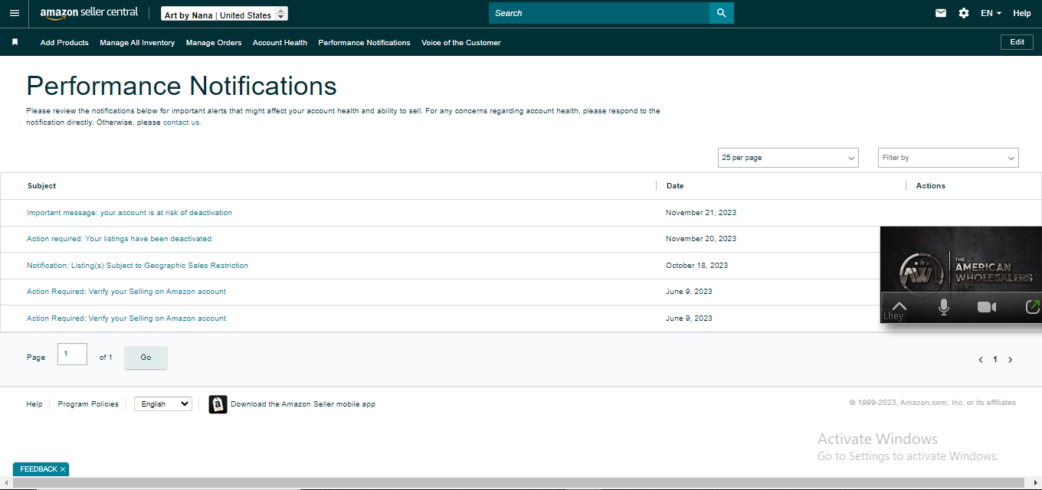
Task: Open the Art by Nana store selector
Action: pos(224,14)
